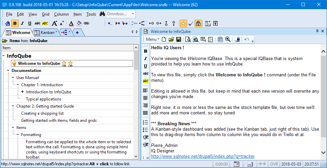This screenshot has width=327, height=168.
Task: Click the calendar icon in status bar
Action: click(236, 164)
